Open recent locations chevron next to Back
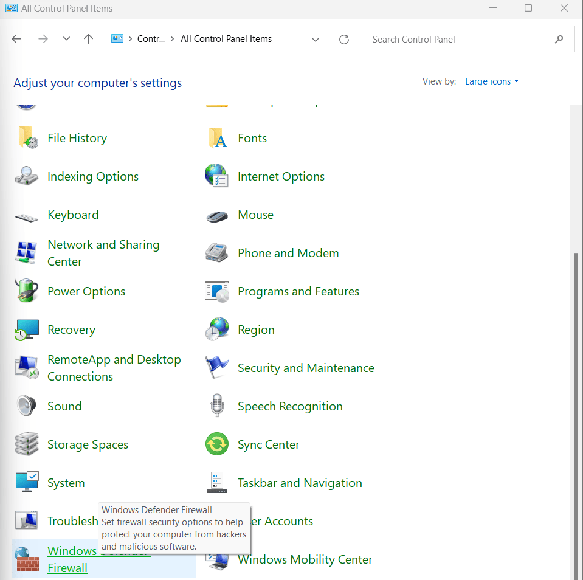Viewport: 583px width, 580px height. coord(66,39)
